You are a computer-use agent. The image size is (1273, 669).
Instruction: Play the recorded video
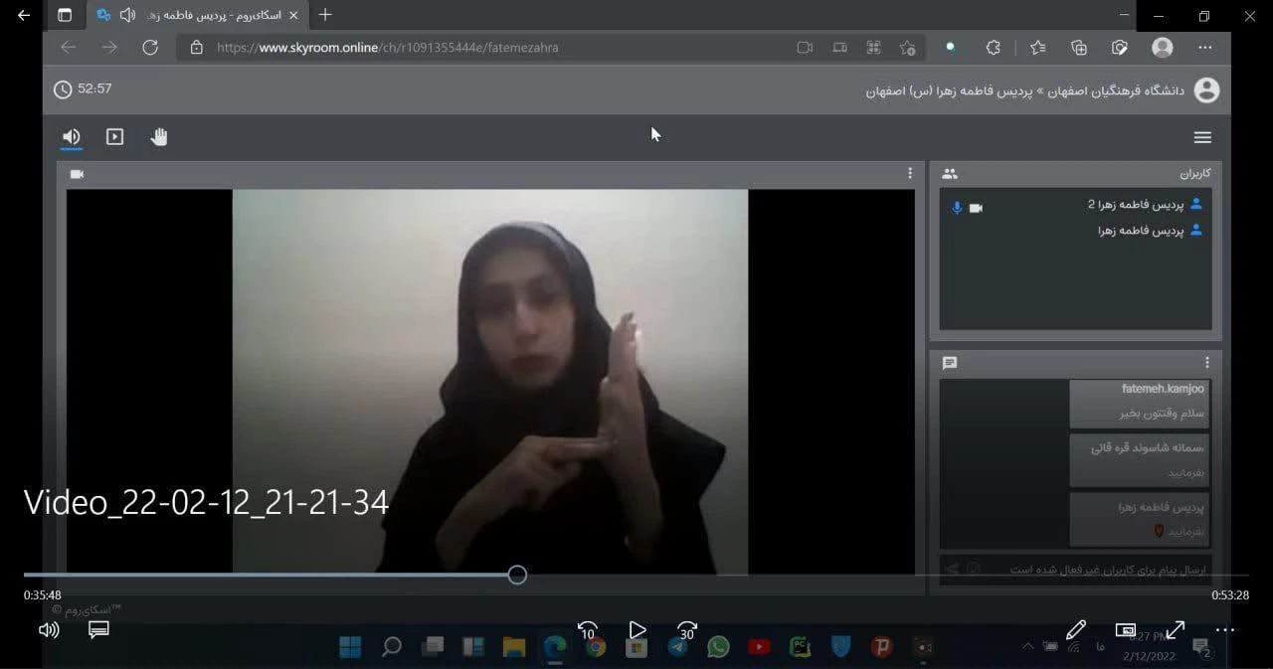637,630
